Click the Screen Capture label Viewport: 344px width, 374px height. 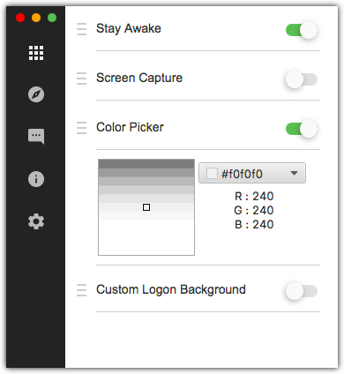click(x=139, y=78)
